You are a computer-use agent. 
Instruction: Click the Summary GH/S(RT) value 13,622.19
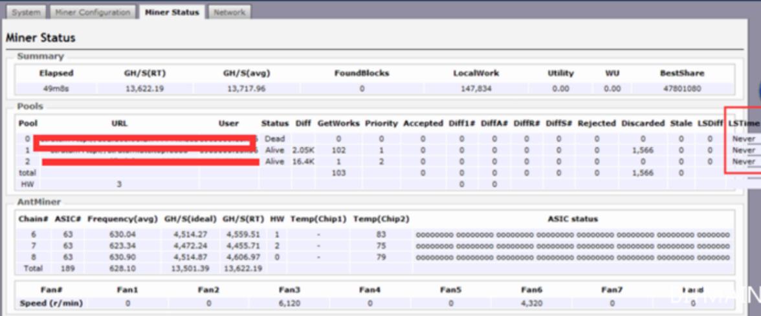(145, 89)
